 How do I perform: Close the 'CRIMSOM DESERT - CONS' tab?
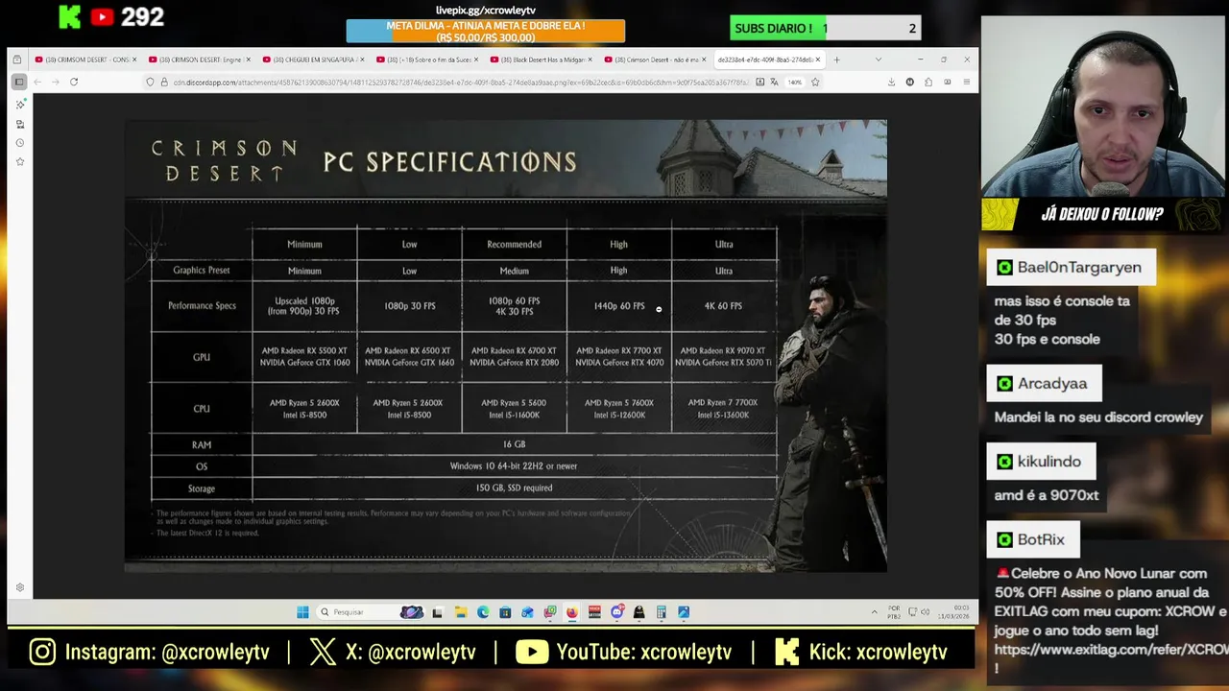click(x=134, y=60)
